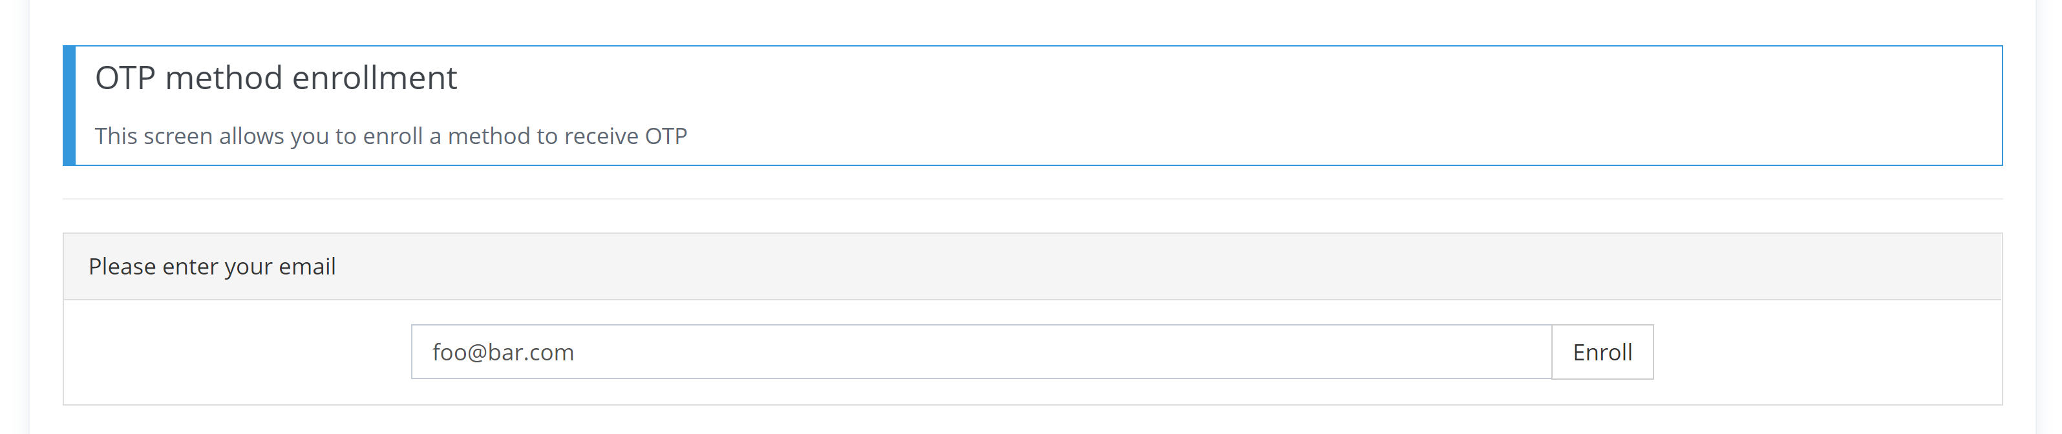The image size is (2062, 434).
Task: Click the "OTP method enrollment" heading
Action: point(275,78)
